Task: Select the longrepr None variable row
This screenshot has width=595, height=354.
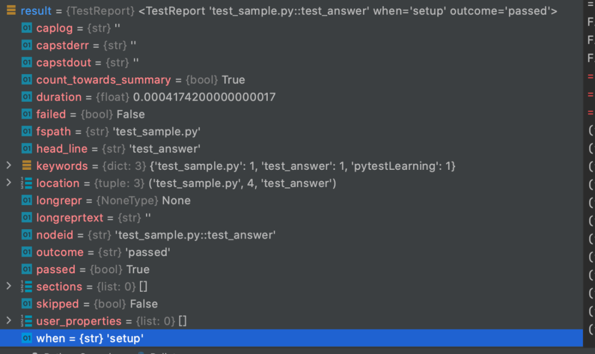Action: [113, 201]
